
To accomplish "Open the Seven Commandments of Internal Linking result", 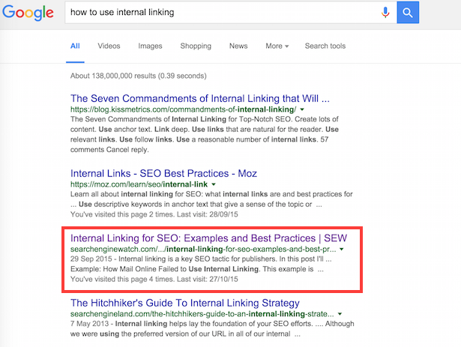I will click(199, 98).
